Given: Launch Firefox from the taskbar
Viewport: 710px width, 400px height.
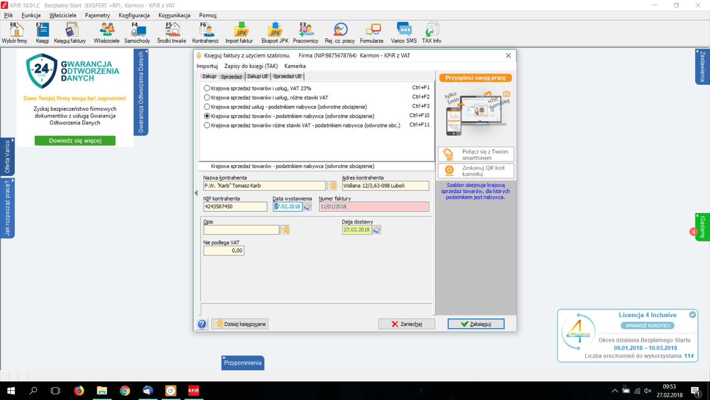Looking at the screenshot, I should (79, 390).
